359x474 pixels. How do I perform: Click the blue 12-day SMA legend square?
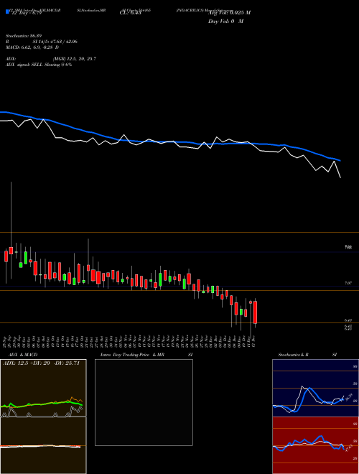[x=7, y=11]
